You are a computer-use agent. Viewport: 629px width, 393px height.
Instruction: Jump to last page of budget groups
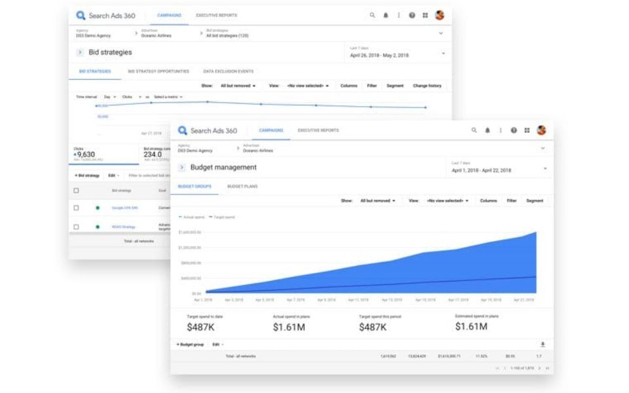tap(547, 368)
